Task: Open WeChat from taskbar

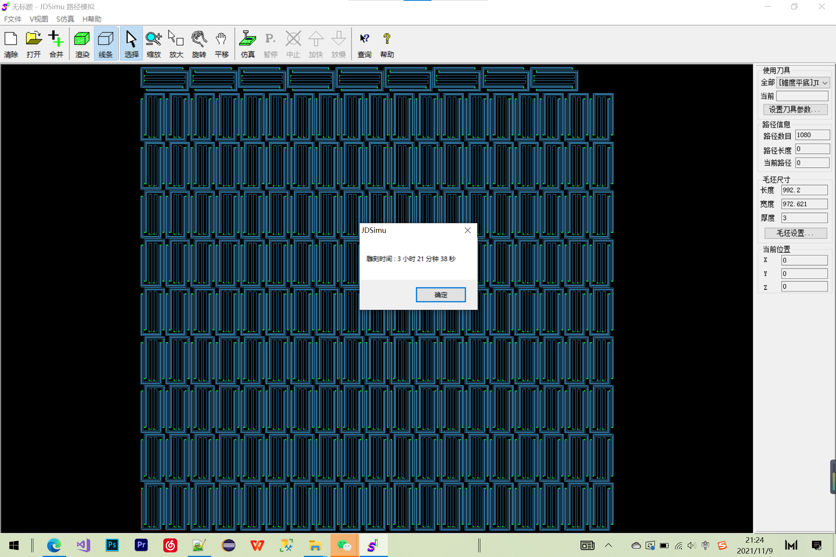Action: 344,545
